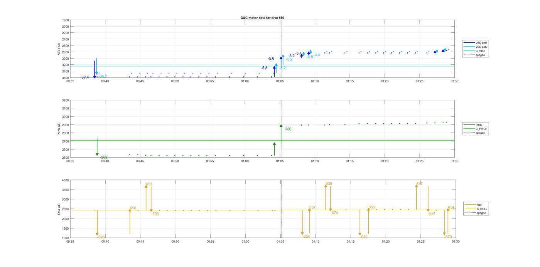Select the VBD pot2 legend entry
This screenshot has height=267, width=540.
click(x=476, y=47)
